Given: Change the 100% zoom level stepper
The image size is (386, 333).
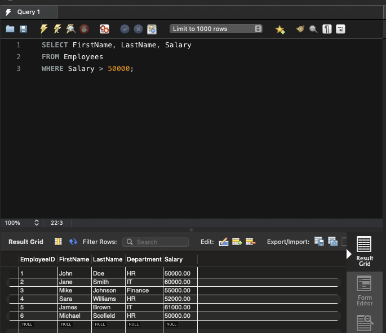Looking at the screenshot, I should tap(37, 223).
